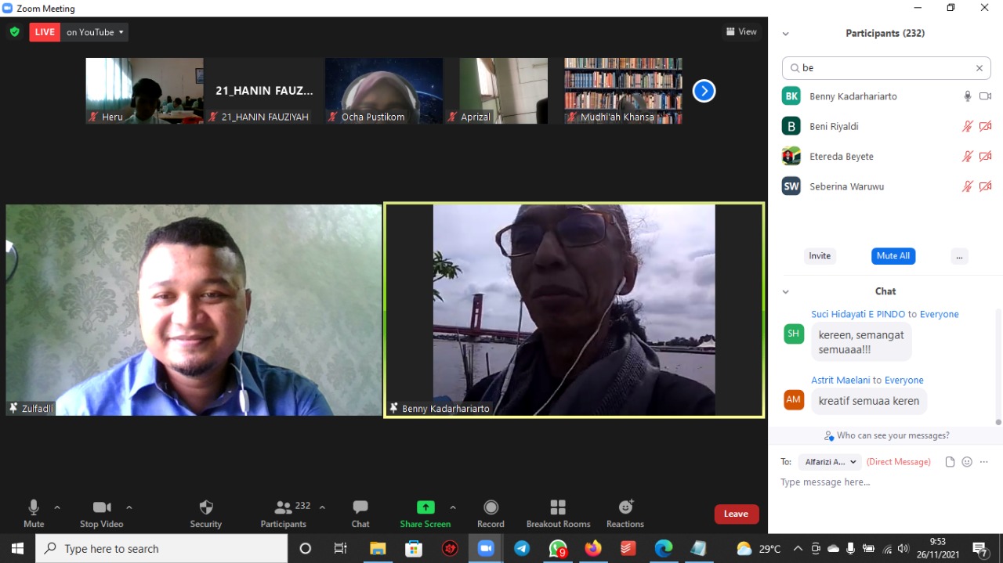Open the View layout menu
This screenshot has height=563, width=1003.
point(741,32)
